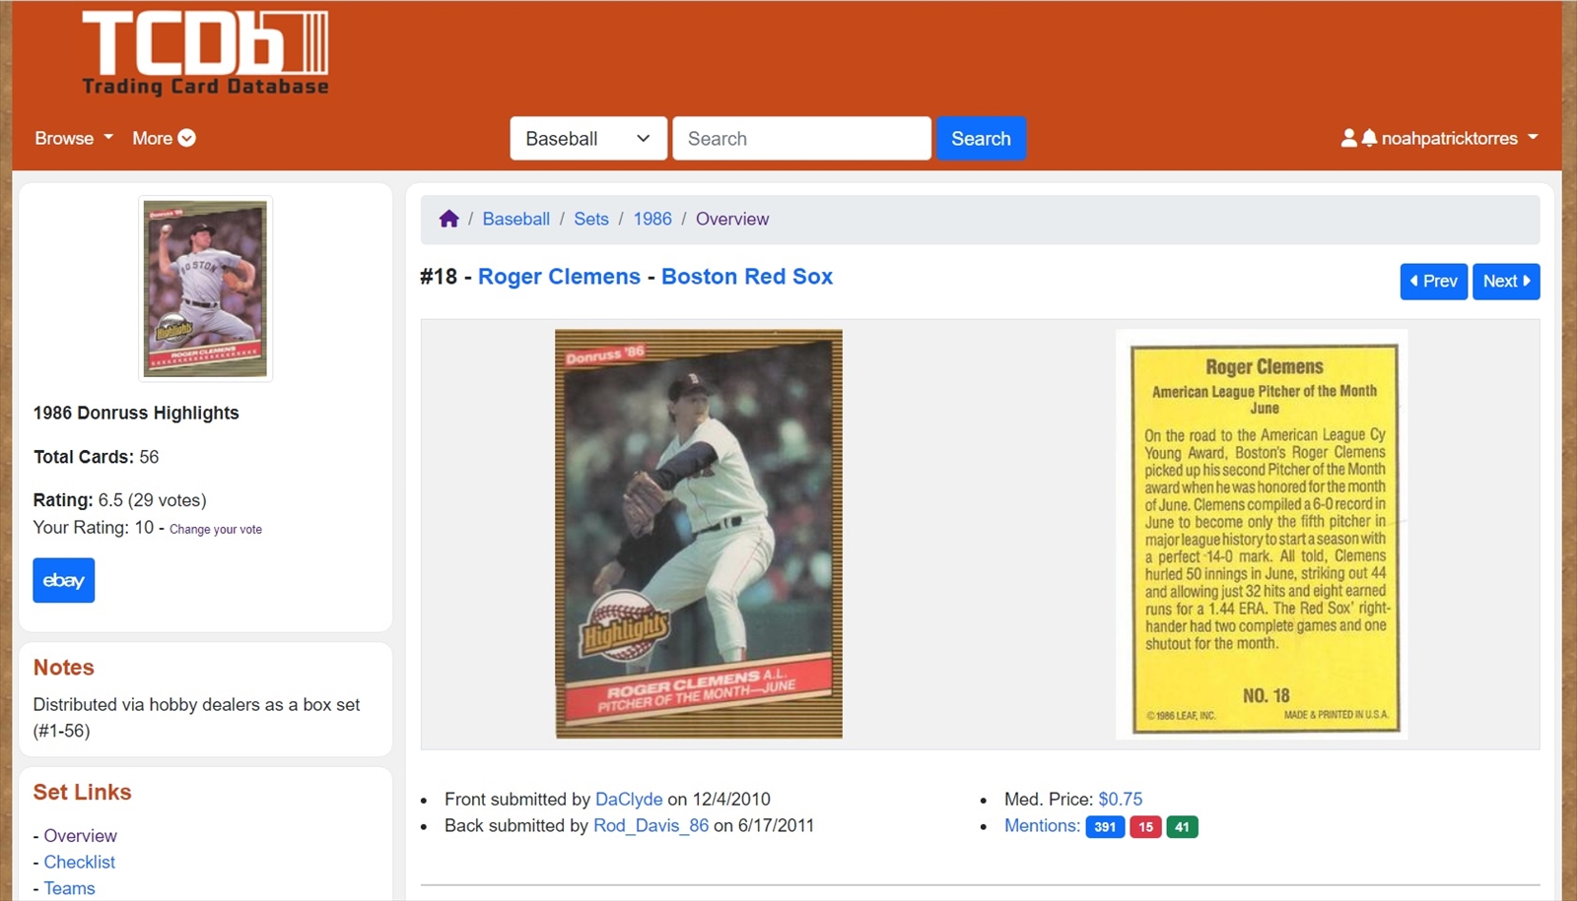Click Change your vote link

pos(216,529)
